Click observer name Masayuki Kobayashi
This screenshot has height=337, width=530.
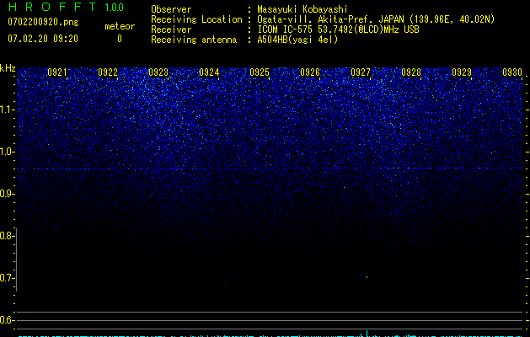302,9
